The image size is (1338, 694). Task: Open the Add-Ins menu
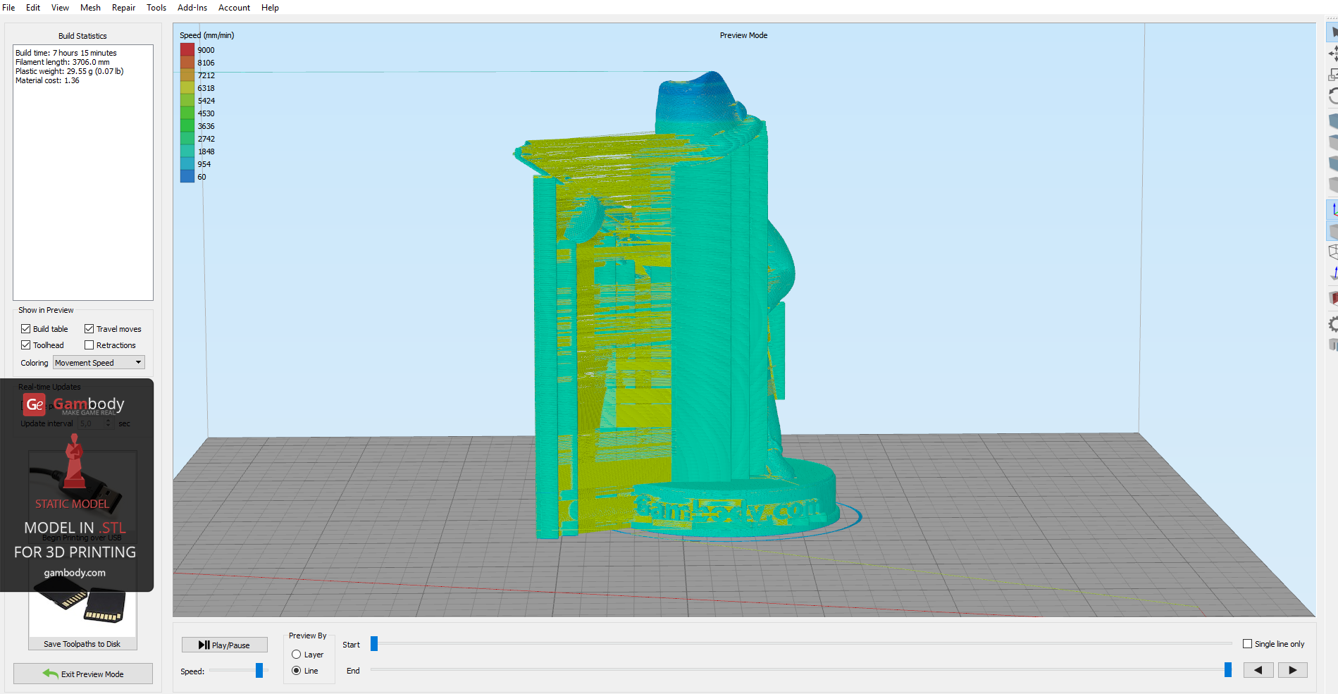(x=192, y=8)
